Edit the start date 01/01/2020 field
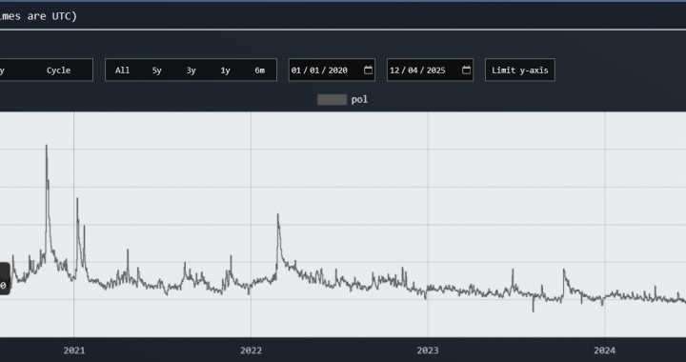Viewport: 686px width, 362px height. [x=332, y=70]
